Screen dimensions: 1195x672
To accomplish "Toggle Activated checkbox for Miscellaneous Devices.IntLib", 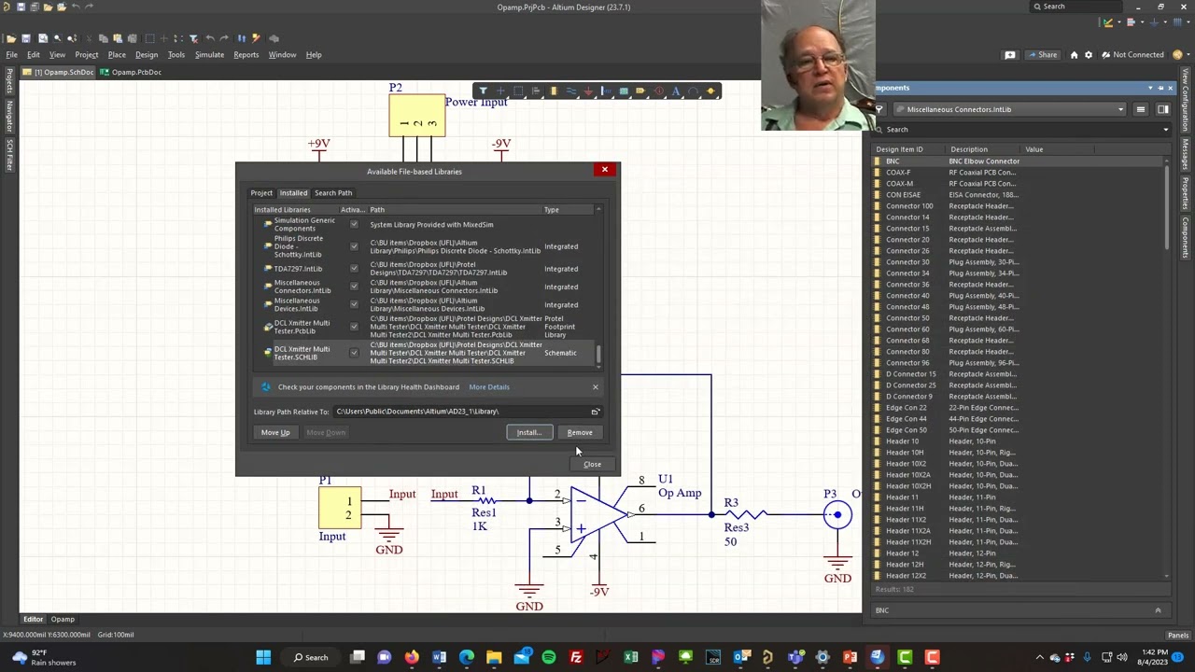I will [354, 305].
